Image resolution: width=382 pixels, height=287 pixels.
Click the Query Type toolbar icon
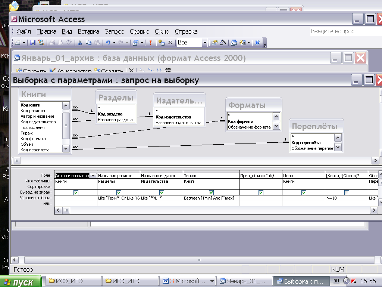[136, 43]
